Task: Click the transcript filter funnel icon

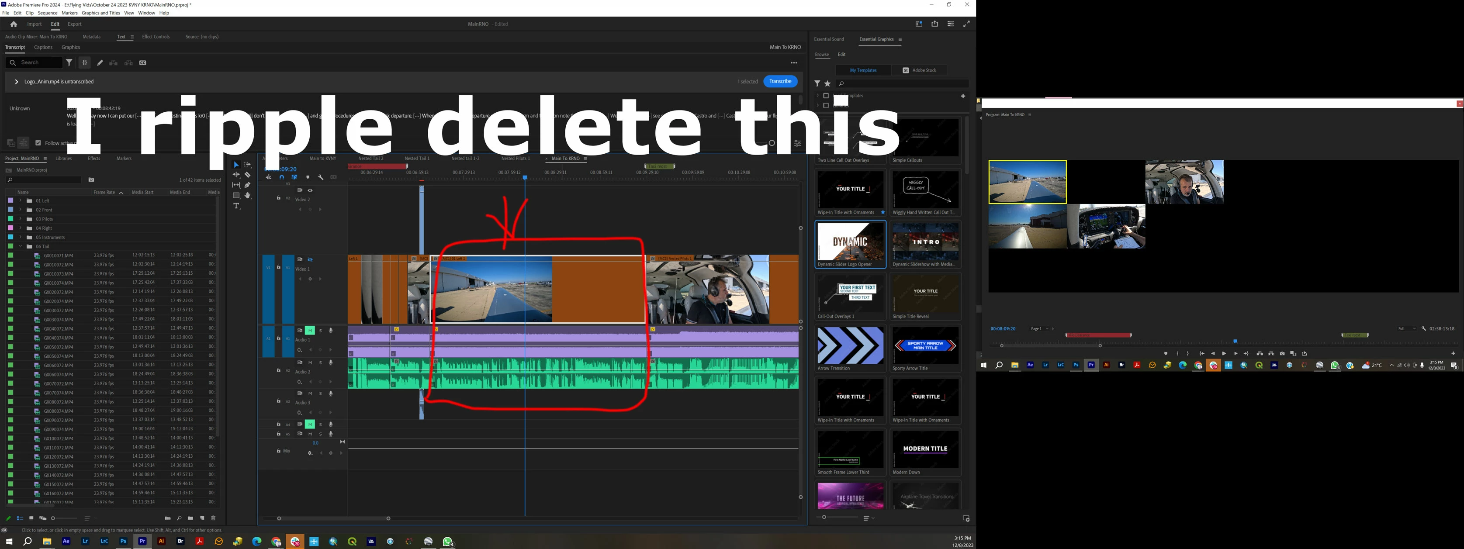Action: pos(69,62)
